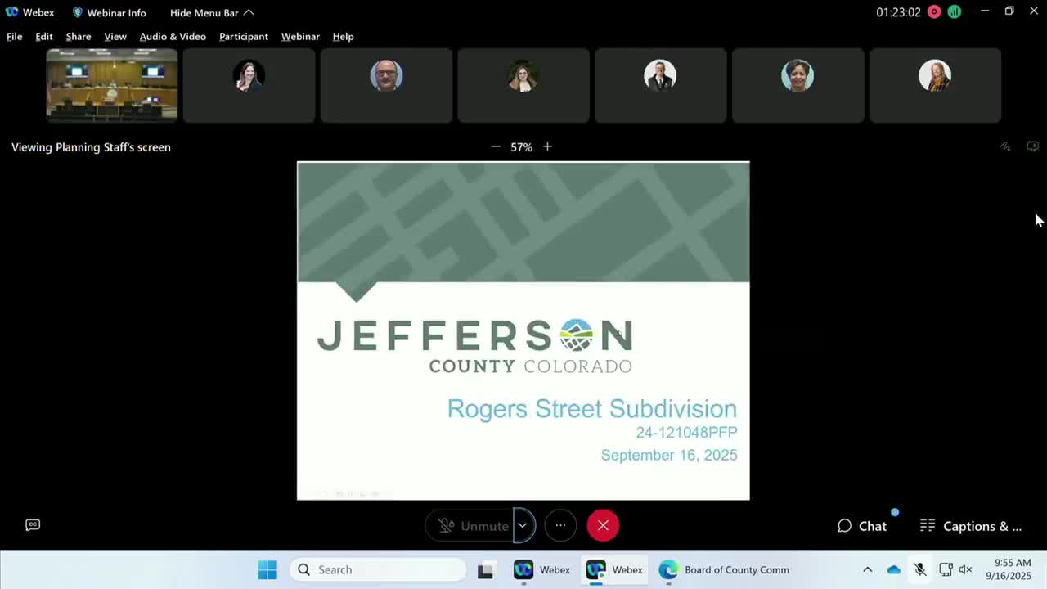Image resolution: width=1047 pixels, height=589 pixels.
Task: Open the File menu
Action: pos(15,36)
